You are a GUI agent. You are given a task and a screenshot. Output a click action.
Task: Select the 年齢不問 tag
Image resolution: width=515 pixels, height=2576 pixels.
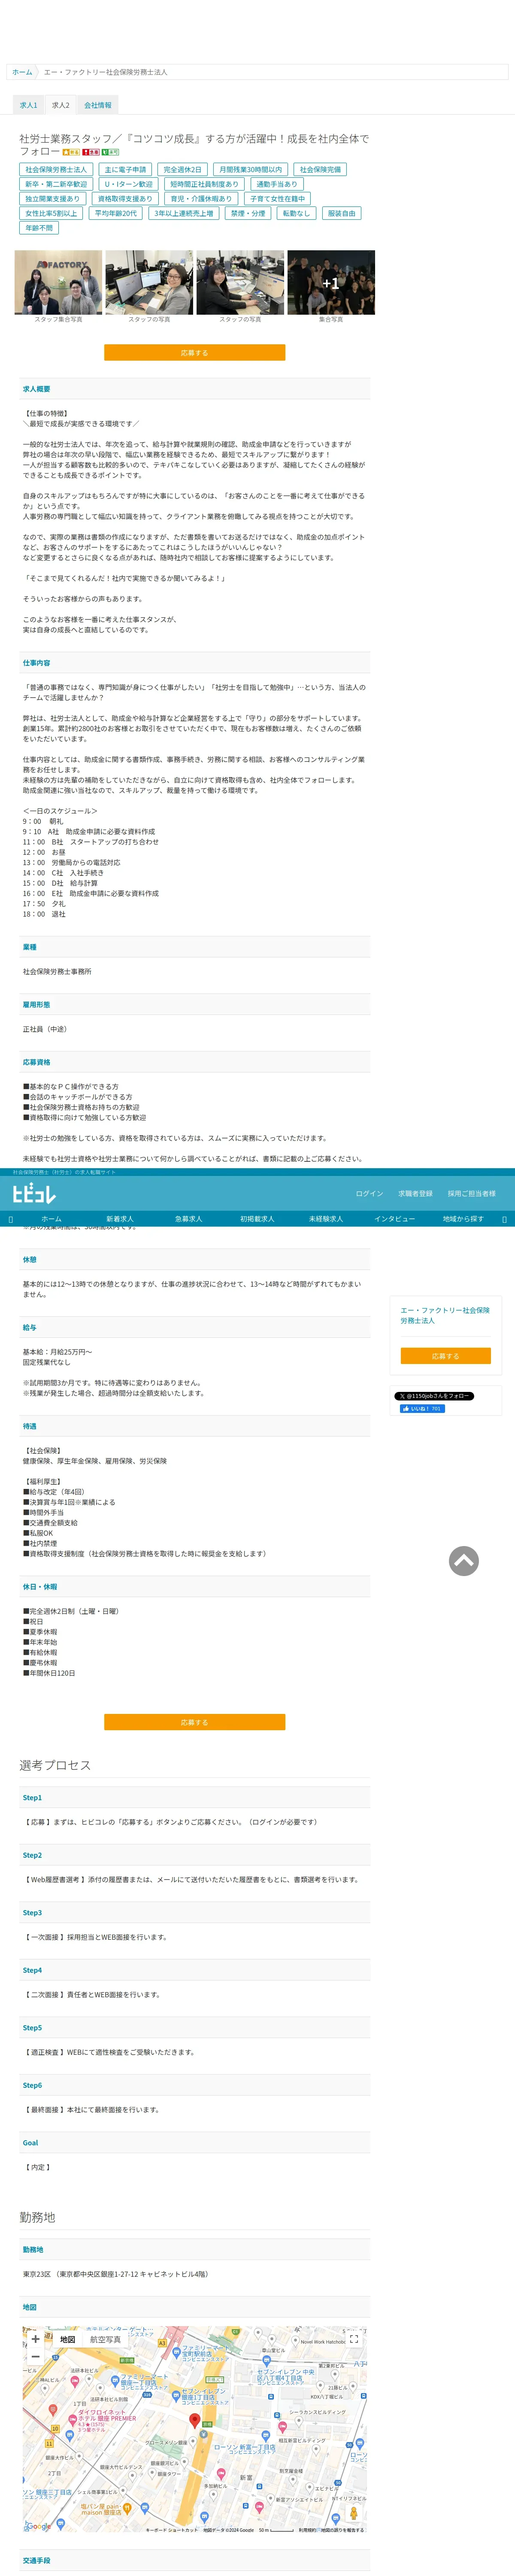39,228
